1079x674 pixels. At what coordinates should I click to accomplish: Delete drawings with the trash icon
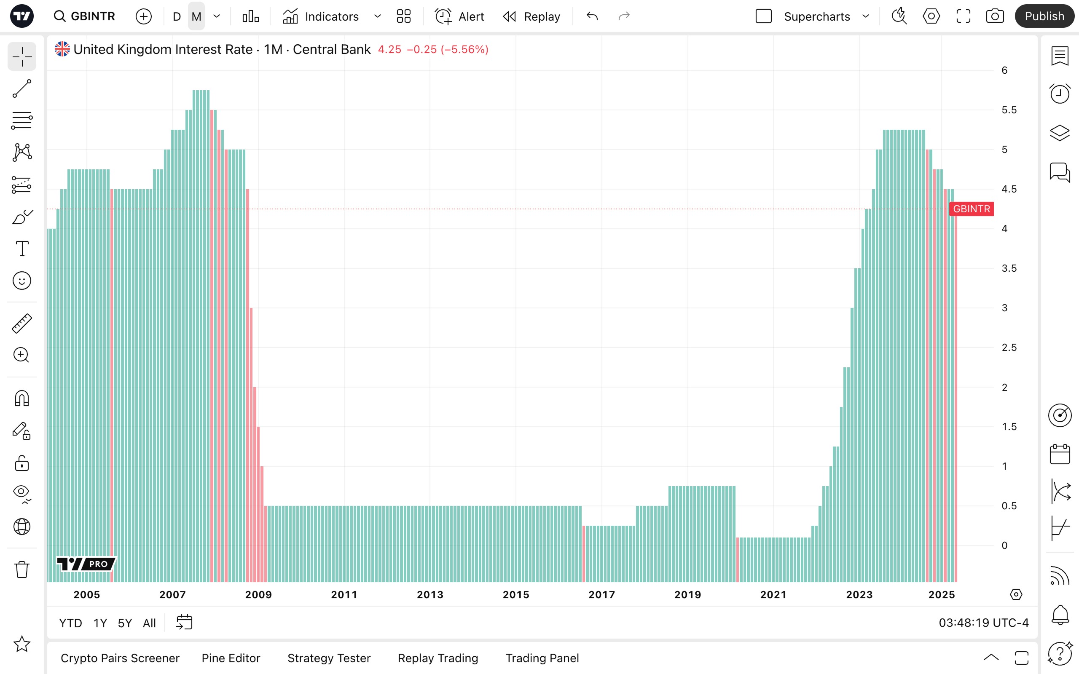pos(22,569)
